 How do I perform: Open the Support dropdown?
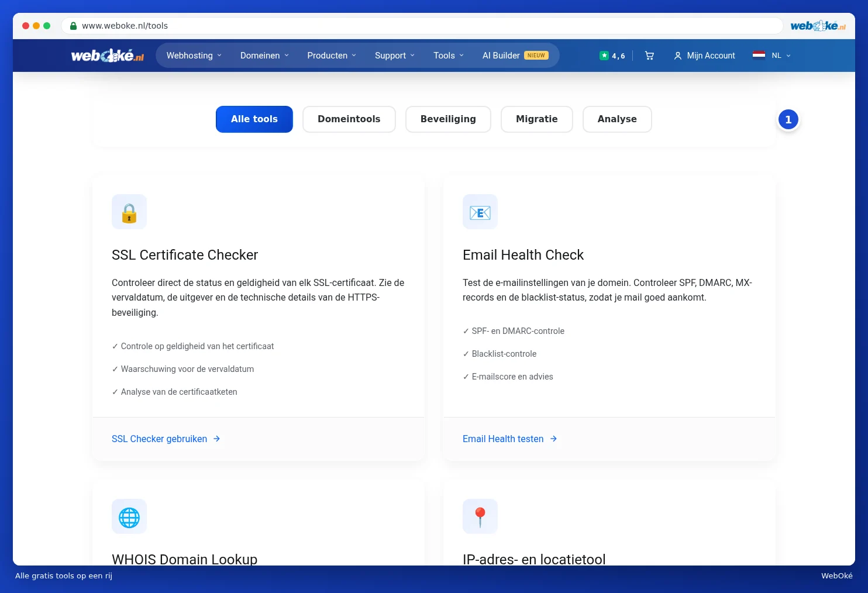(395, 56)
